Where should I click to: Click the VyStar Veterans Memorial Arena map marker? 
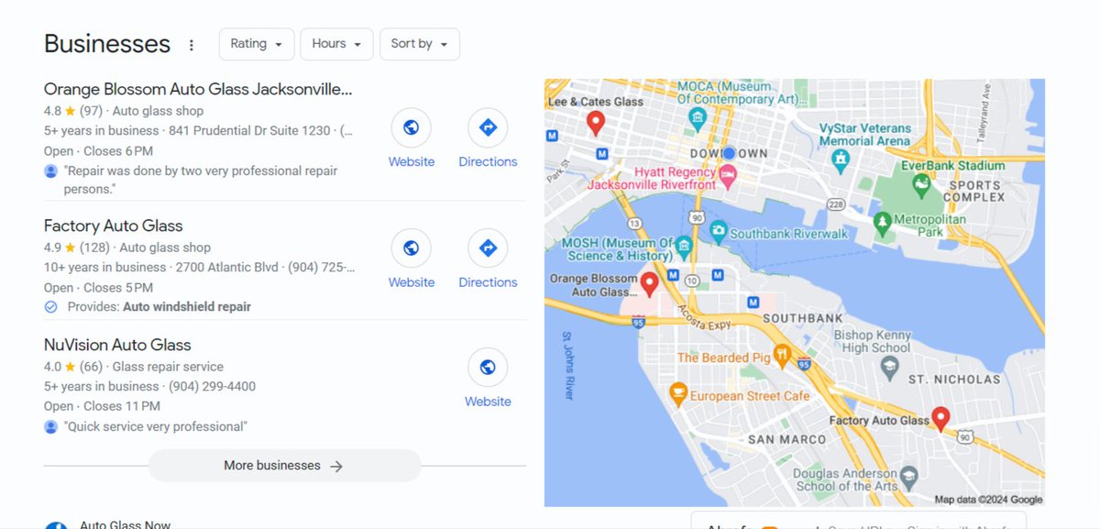pyautogui.click(x=840, y=160)
